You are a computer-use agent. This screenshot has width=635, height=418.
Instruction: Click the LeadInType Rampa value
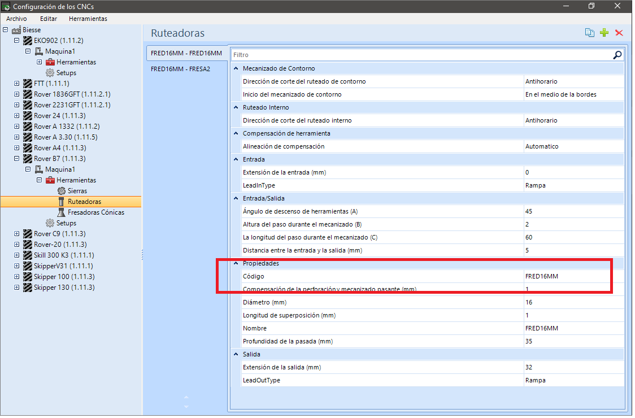[x=574, y=185]
